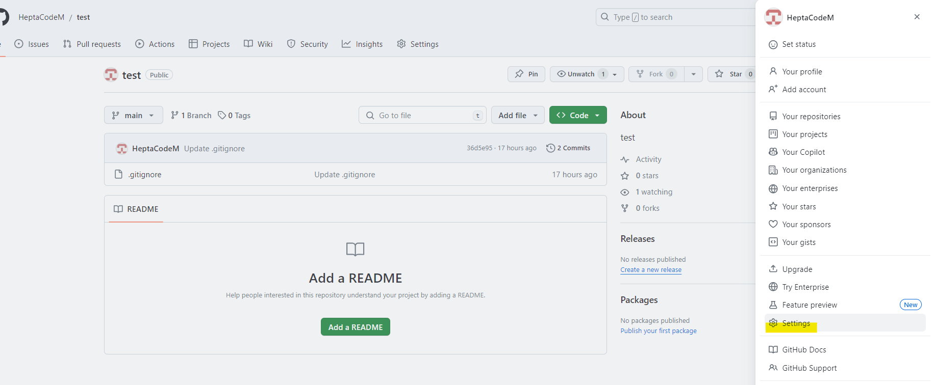Focus the Go to file search box
Image resolution: width=935 pixels, height=385 pixels.
tap(422, 115)
